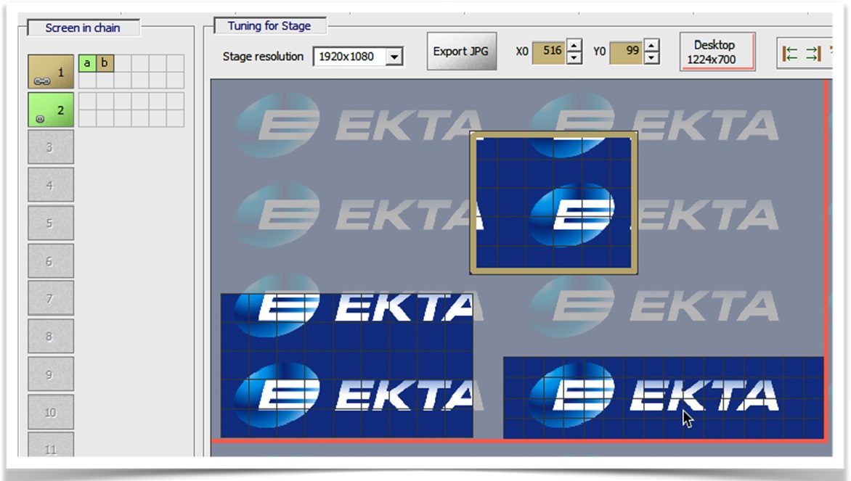This screenshot has width=851, height=481.
Task: Select screen slot 4 in chain
Action: [x=51, y=185]
